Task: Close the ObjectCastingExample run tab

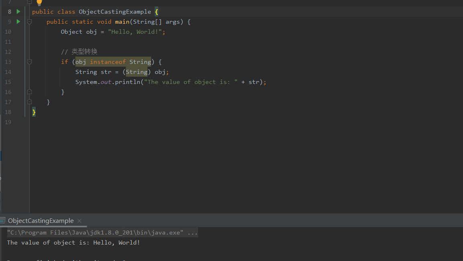Action: tap(79, 221)
